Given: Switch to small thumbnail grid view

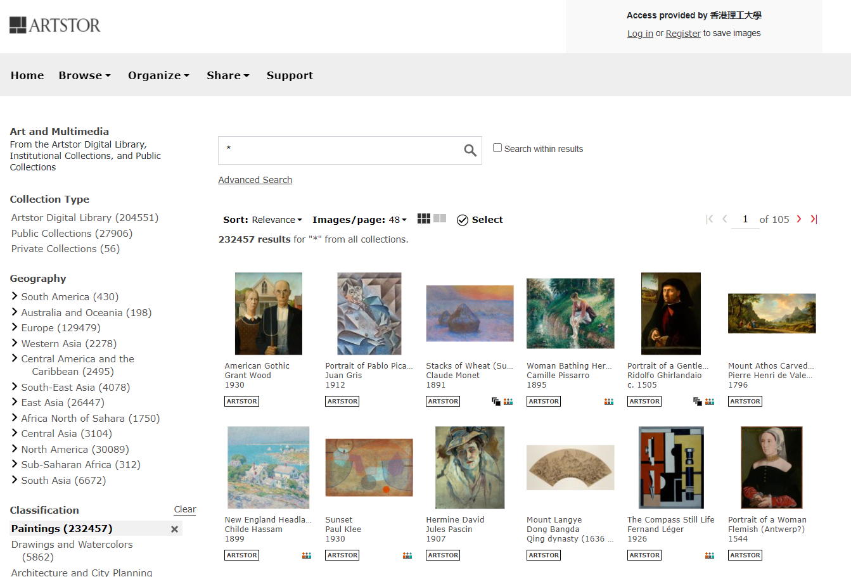Looking at the screenshot, I should (424, 219).
